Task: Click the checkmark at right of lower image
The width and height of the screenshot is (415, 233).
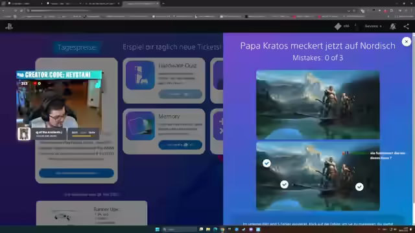Action: [359, 187]
